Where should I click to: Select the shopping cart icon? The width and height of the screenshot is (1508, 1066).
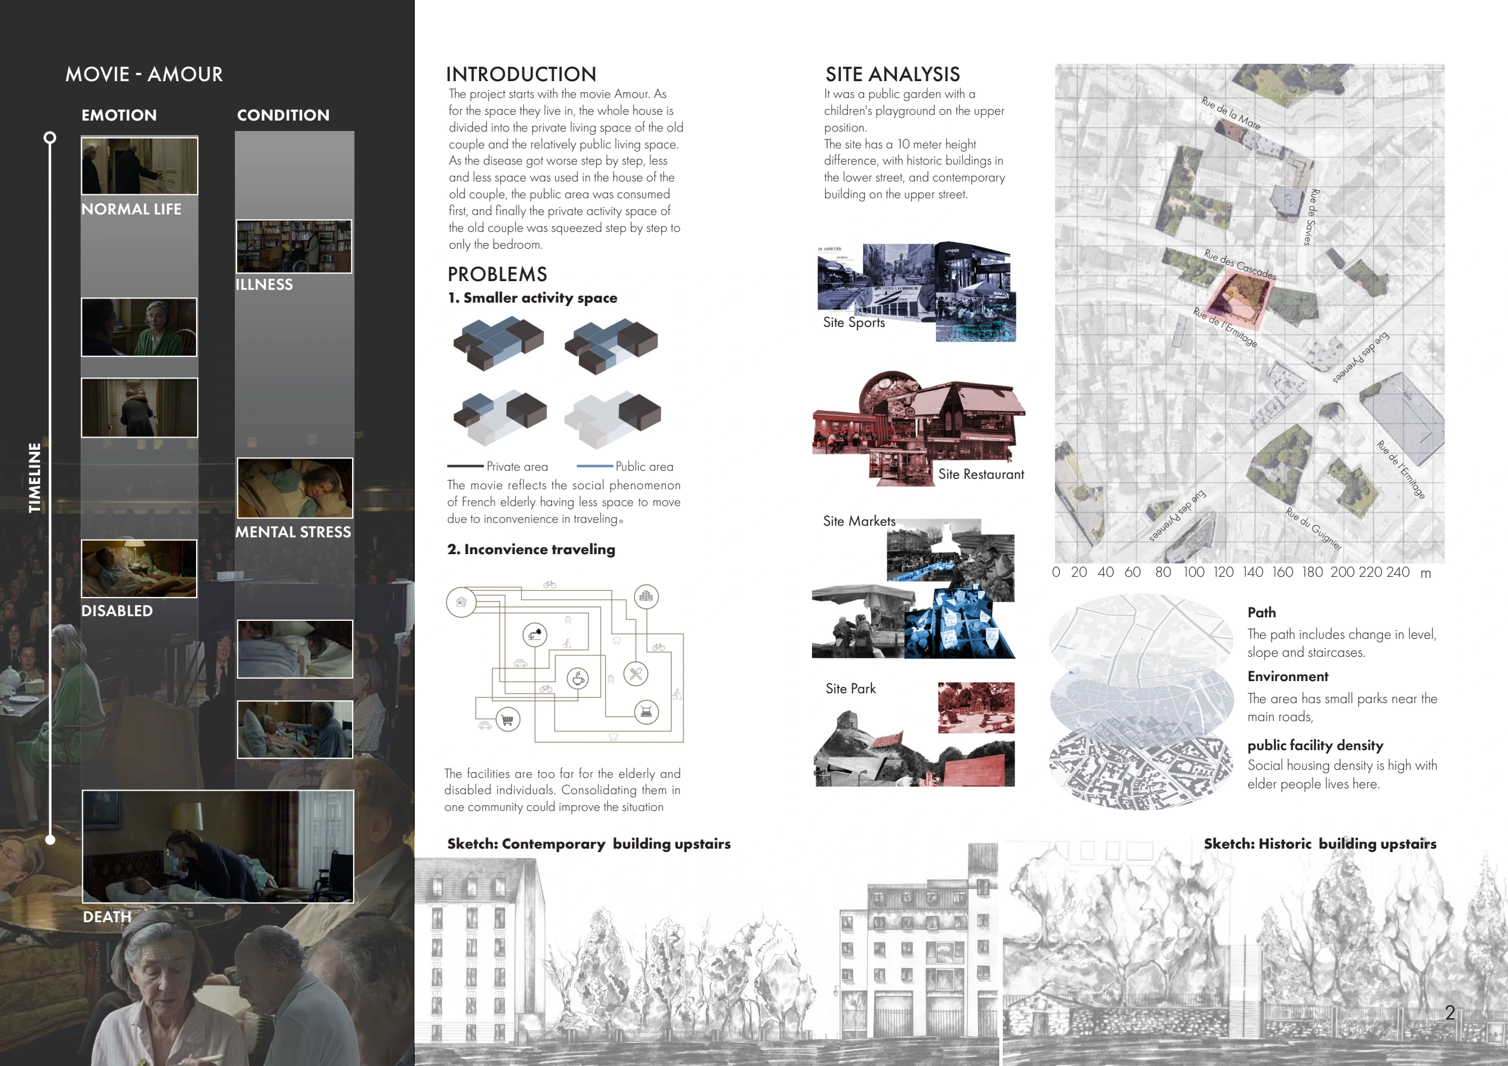pos(507,720)
